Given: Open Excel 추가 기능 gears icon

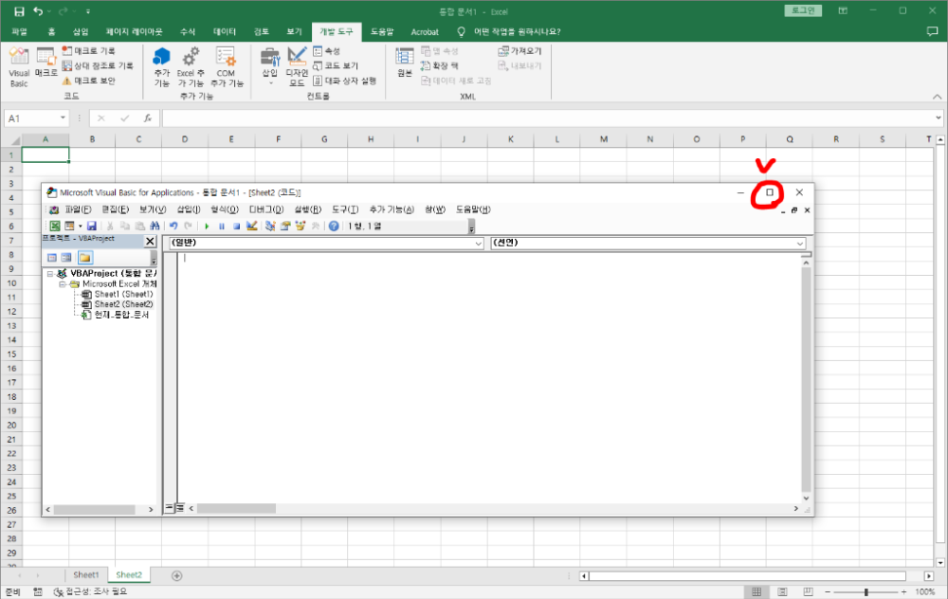Looking at the screenshot, I should pyautogui.click(x=191, y=66).
